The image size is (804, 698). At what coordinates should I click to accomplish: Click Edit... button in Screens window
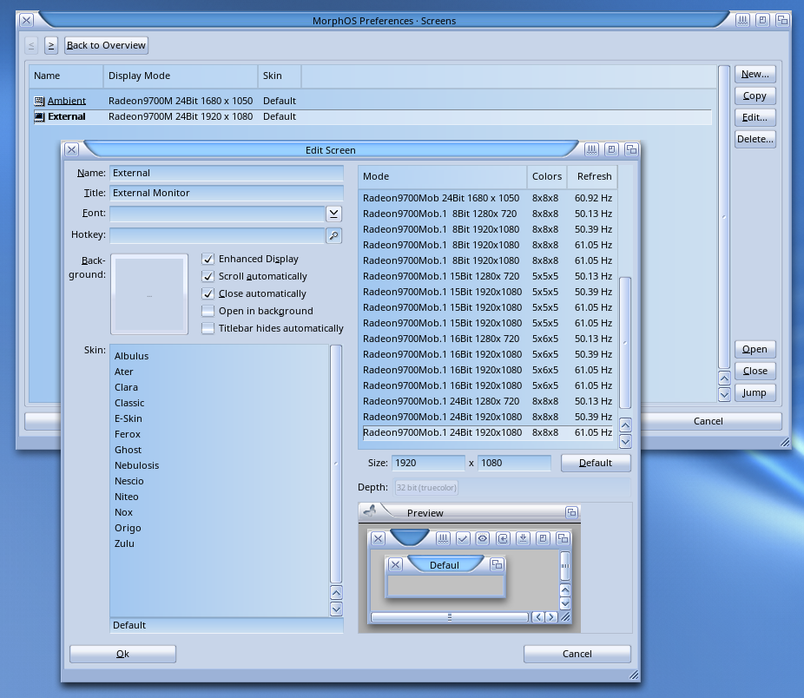tap(755, 117)
